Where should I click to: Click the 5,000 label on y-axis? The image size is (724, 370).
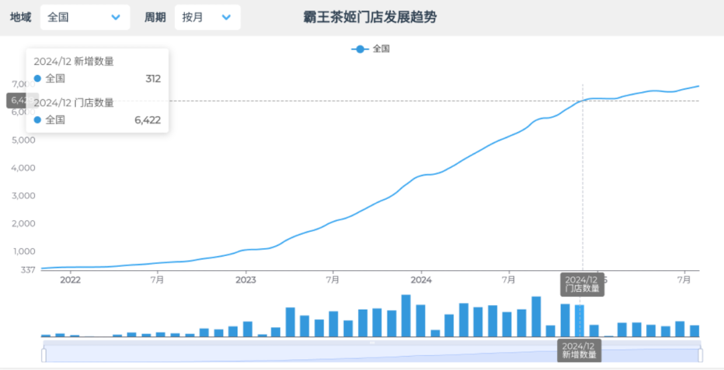click(23, 140)
